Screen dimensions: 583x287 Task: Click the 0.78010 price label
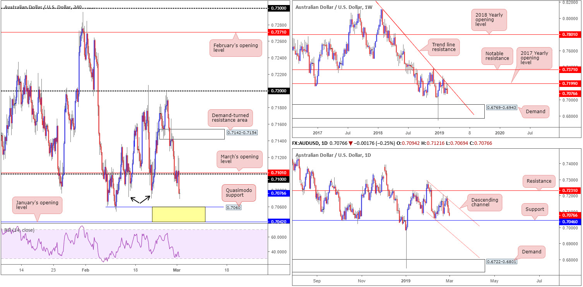[x=571, y=35]
